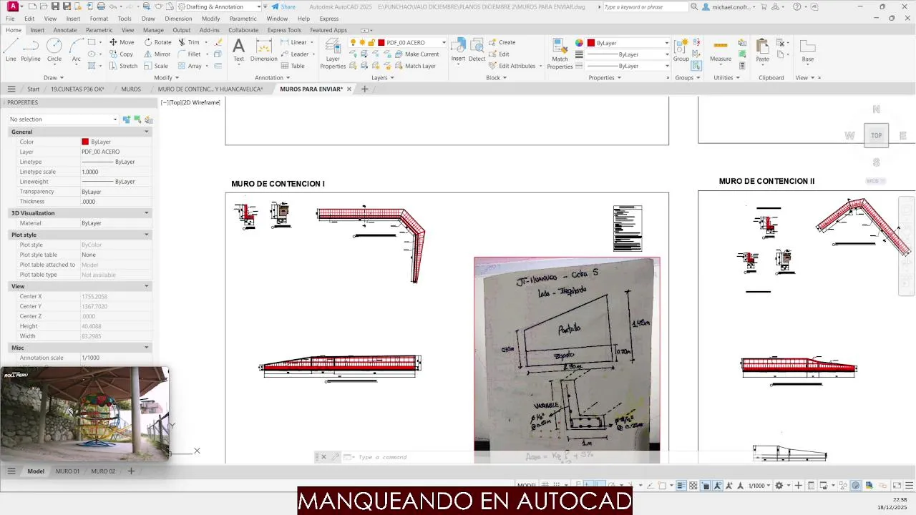Open the Measure tool
The width and height of the screenshot is (916, 515).
click(x=721, y=50)
